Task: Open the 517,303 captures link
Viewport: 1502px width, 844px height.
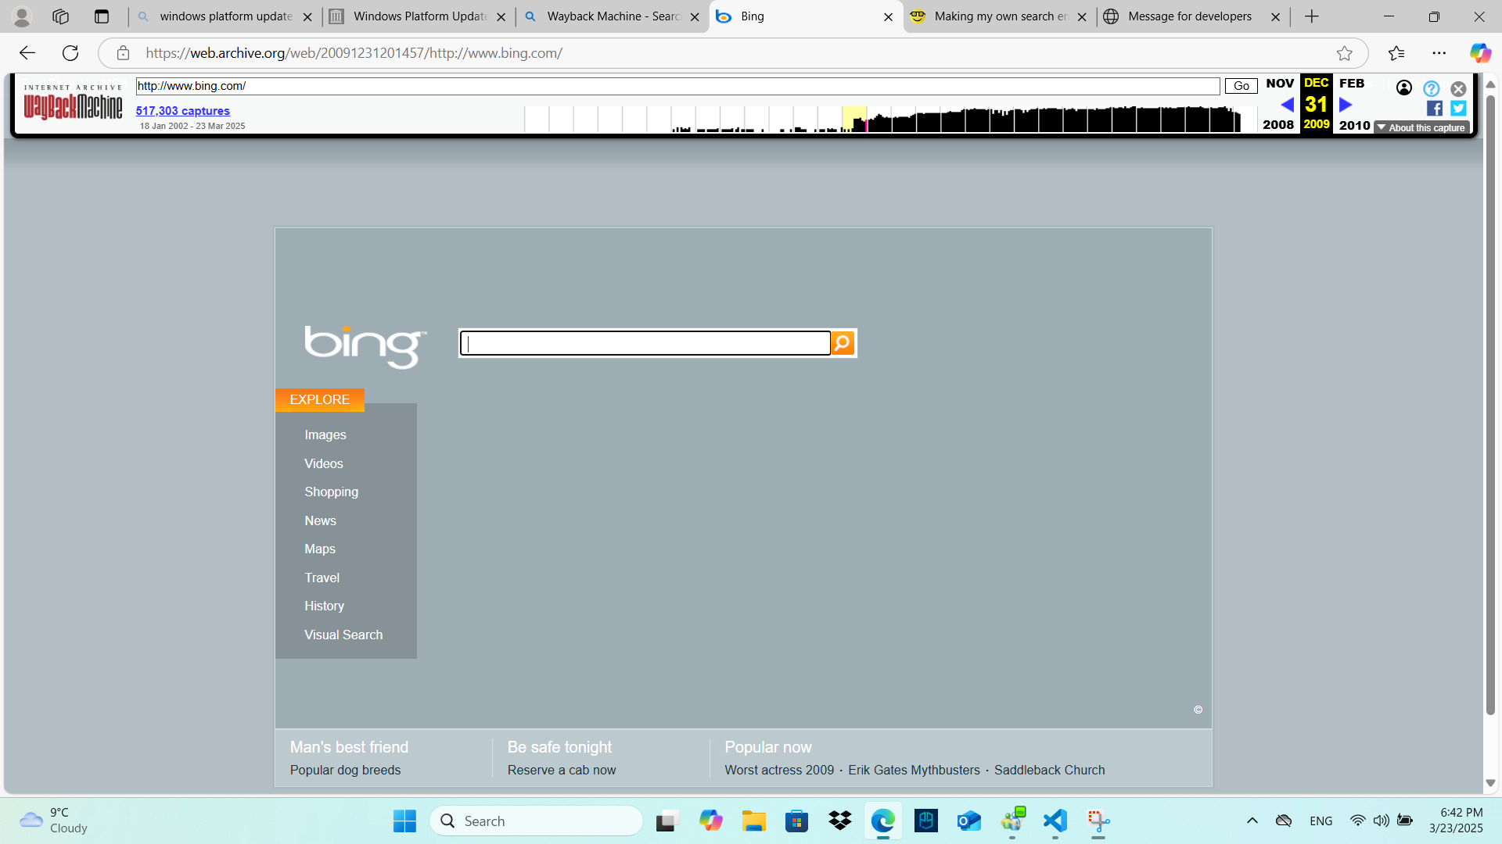Action: click(183, 111)
